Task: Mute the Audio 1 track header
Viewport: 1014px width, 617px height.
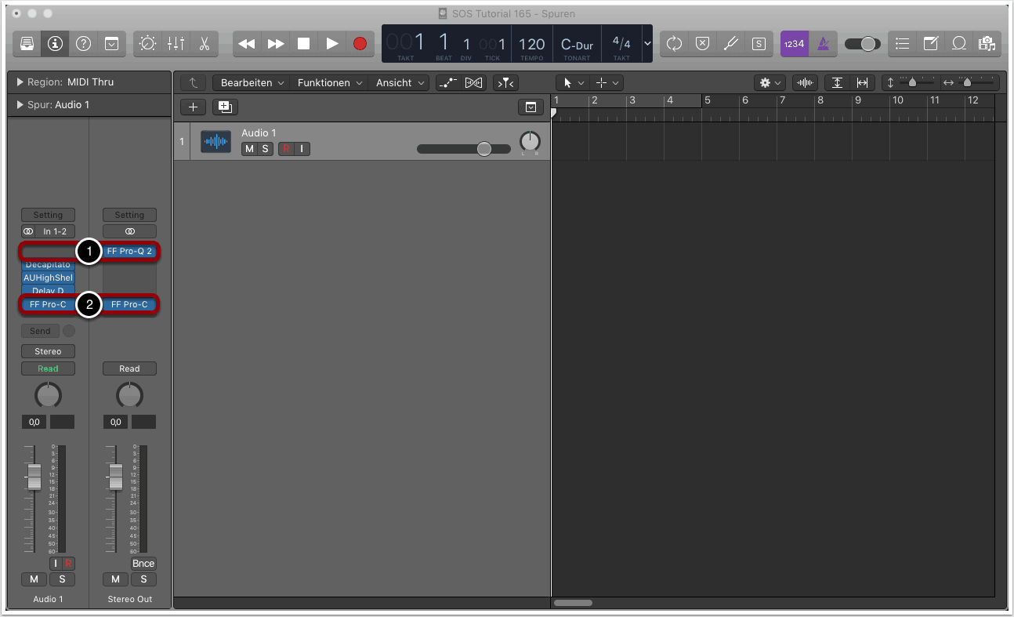Action: point(249,149)
